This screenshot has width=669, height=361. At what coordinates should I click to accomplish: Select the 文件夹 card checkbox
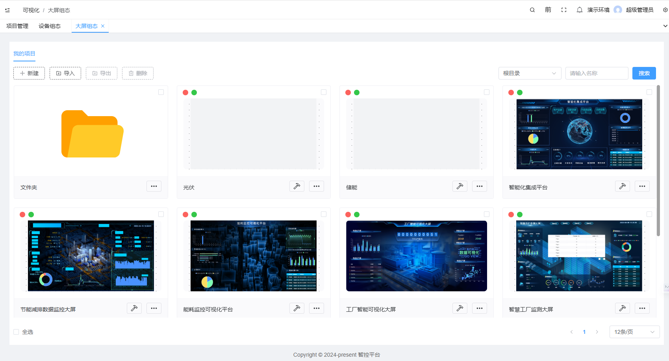[x=161, y=92]
